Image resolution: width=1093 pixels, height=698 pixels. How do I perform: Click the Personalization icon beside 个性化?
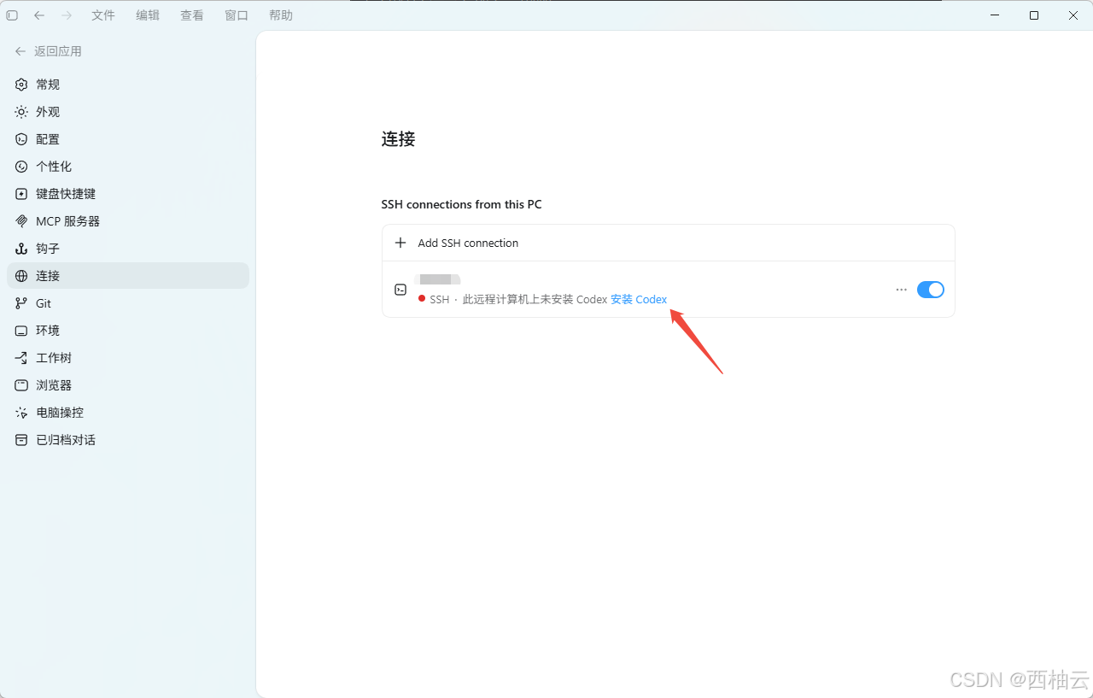pyautogui.click(x=21, y=167)
